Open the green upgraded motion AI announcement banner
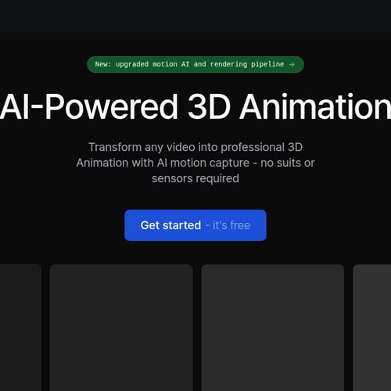This screenshot has height=391, width=391. 195,64
